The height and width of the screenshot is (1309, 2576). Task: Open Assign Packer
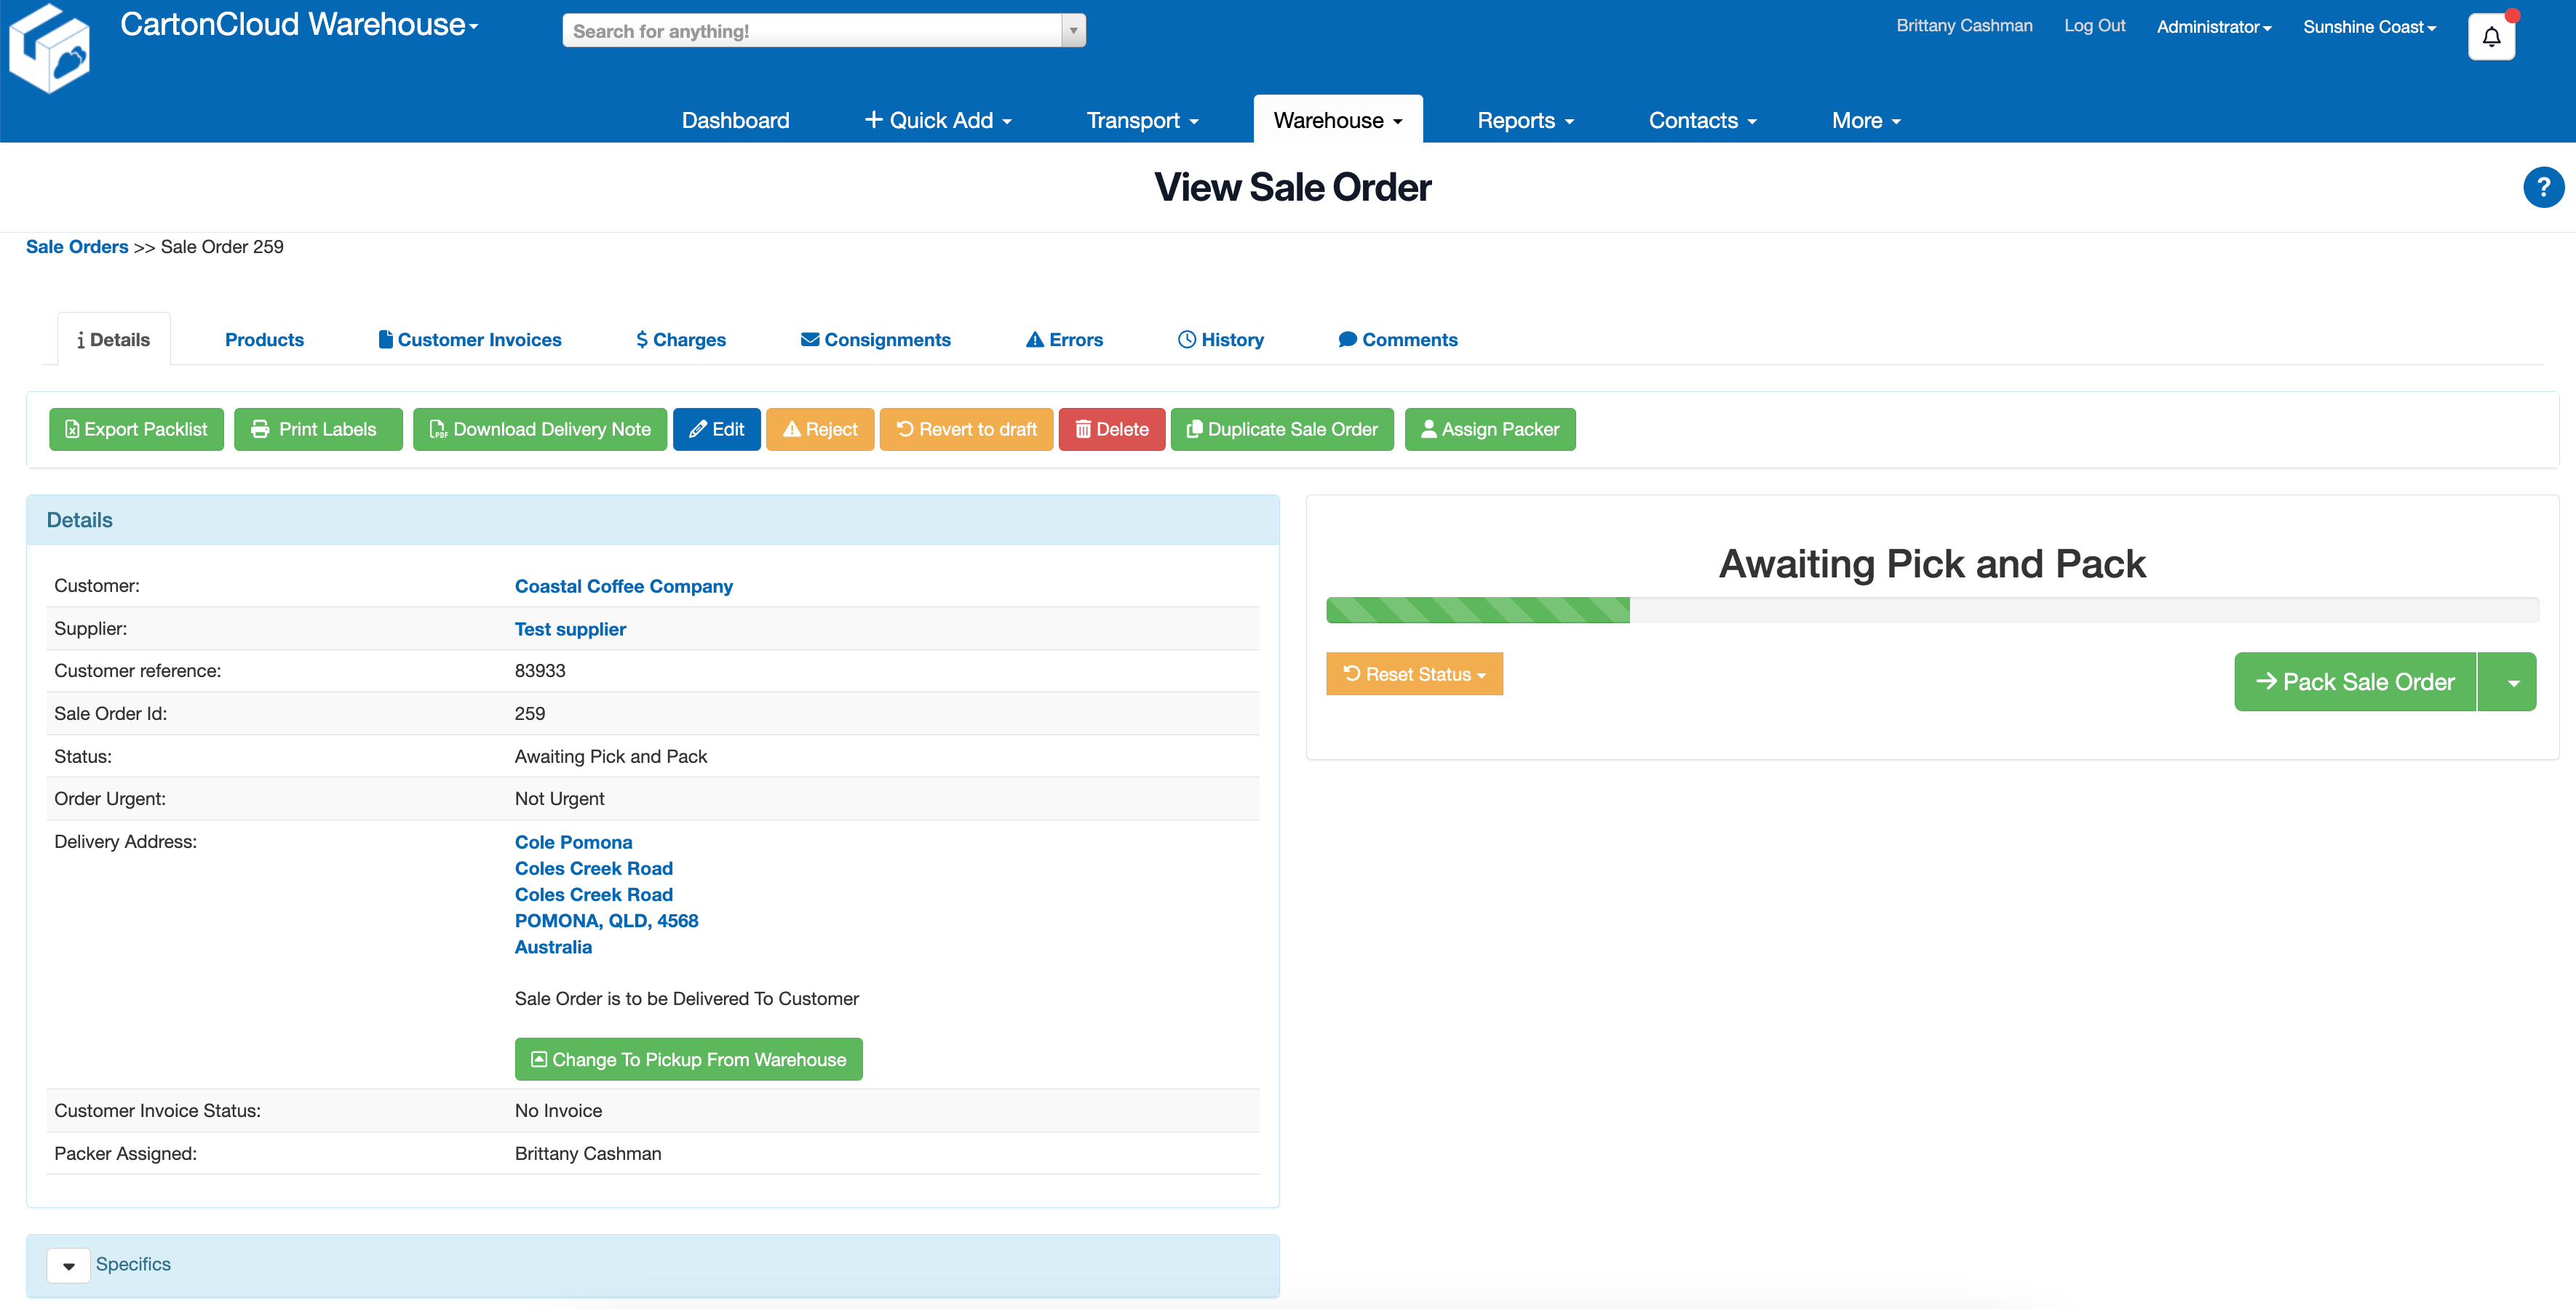[x=1489, y=428]
